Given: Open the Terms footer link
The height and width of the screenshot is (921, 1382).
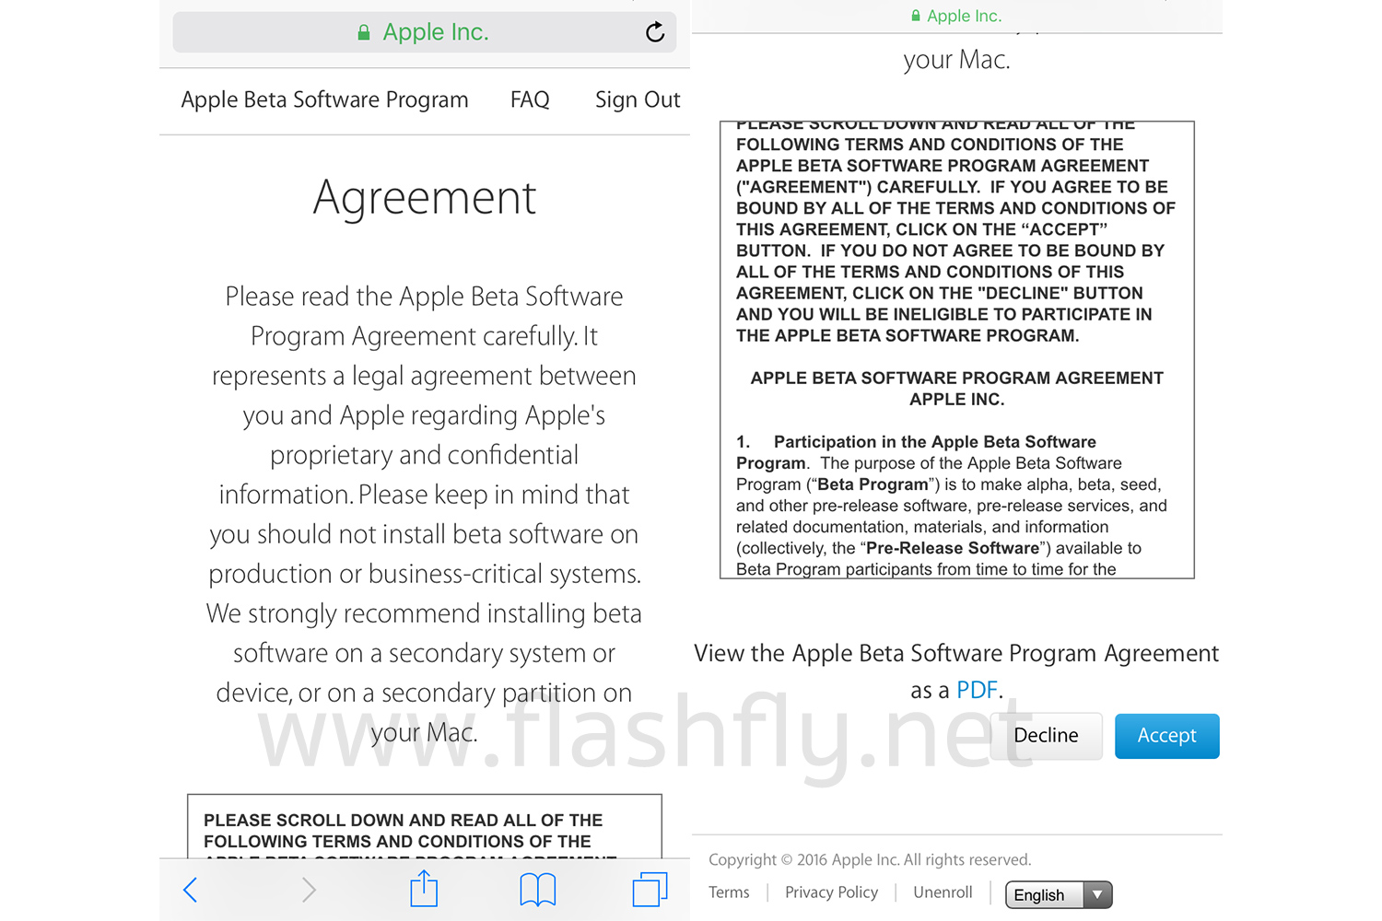Looking at the screenshot, I should (x=729, y=892).
